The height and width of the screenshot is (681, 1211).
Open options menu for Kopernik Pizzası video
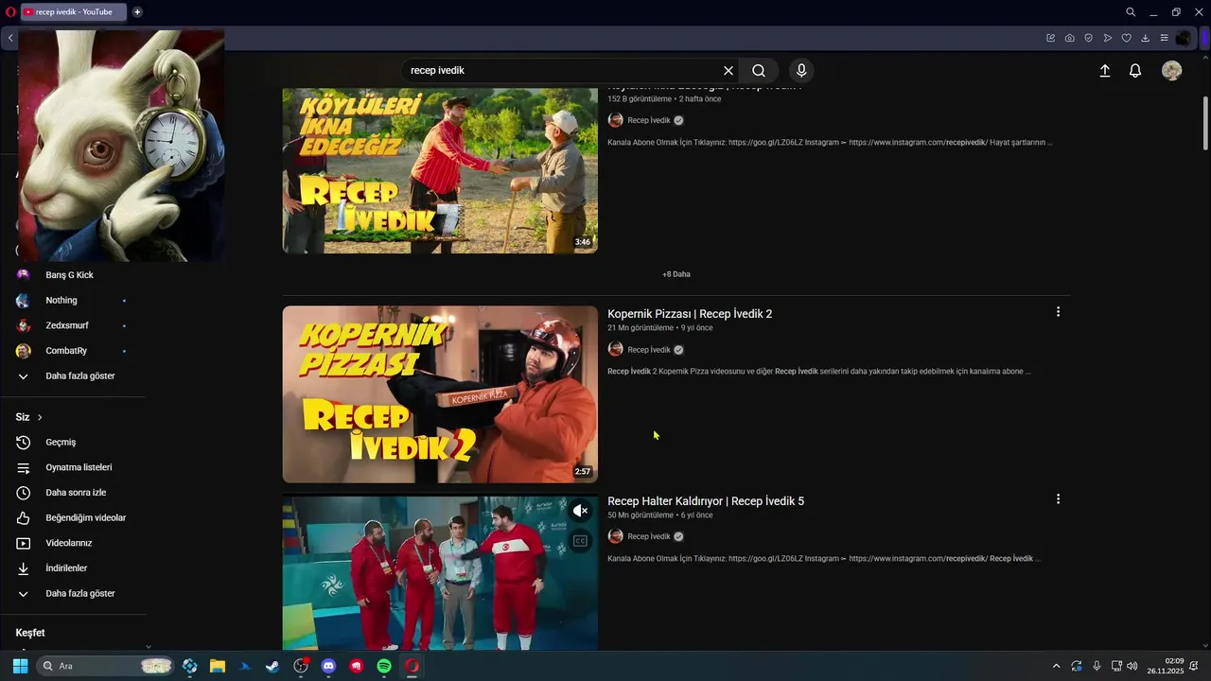pos(1058,312)
